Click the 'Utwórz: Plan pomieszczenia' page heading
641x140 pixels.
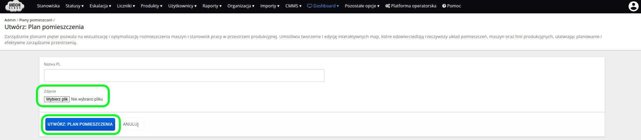point(44,27)
